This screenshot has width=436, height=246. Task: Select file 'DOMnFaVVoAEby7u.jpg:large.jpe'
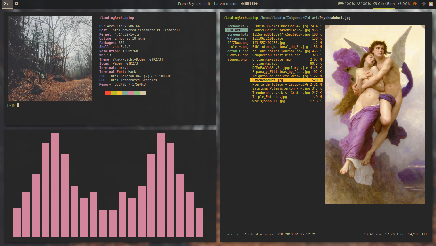(287, 68)
